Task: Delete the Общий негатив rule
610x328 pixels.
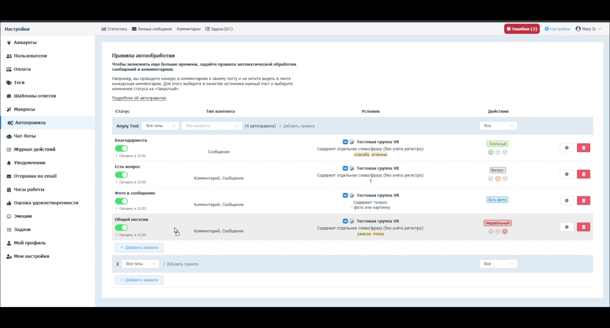Action: coord(583,227)
